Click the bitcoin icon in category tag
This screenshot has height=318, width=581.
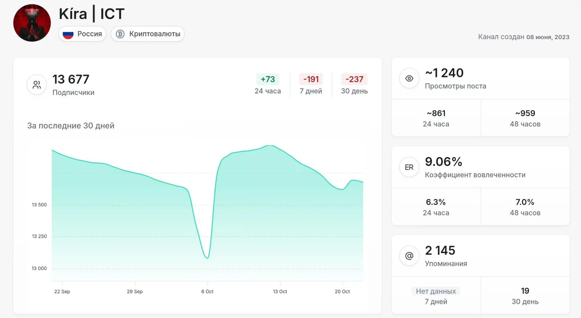(x=120, y=34)
